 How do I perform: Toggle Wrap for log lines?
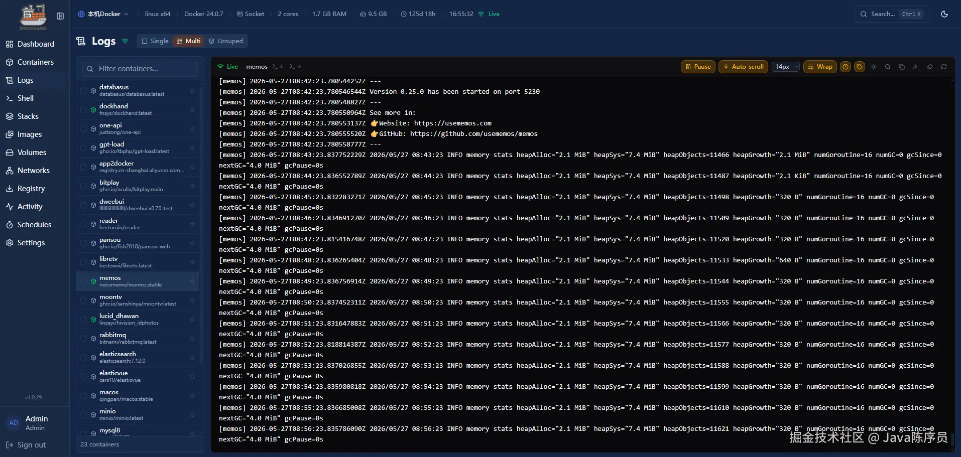pos(820,67)
